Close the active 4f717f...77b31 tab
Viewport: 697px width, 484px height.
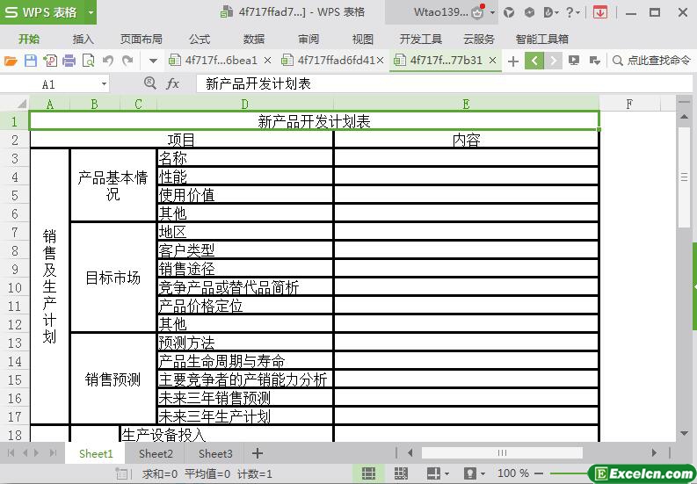(492, 60)
